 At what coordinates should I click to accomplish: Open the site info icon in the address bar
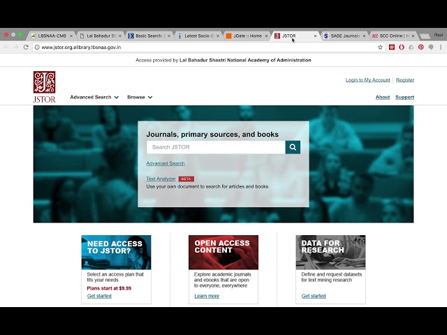click(x=37, y=47)
